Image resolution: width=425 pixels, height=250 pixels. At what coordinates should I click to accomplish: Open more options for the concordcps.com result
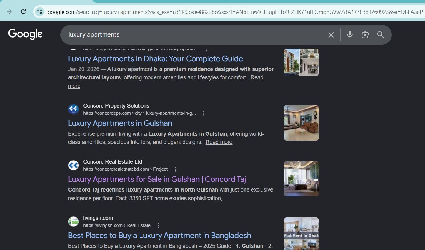[204, 113]
